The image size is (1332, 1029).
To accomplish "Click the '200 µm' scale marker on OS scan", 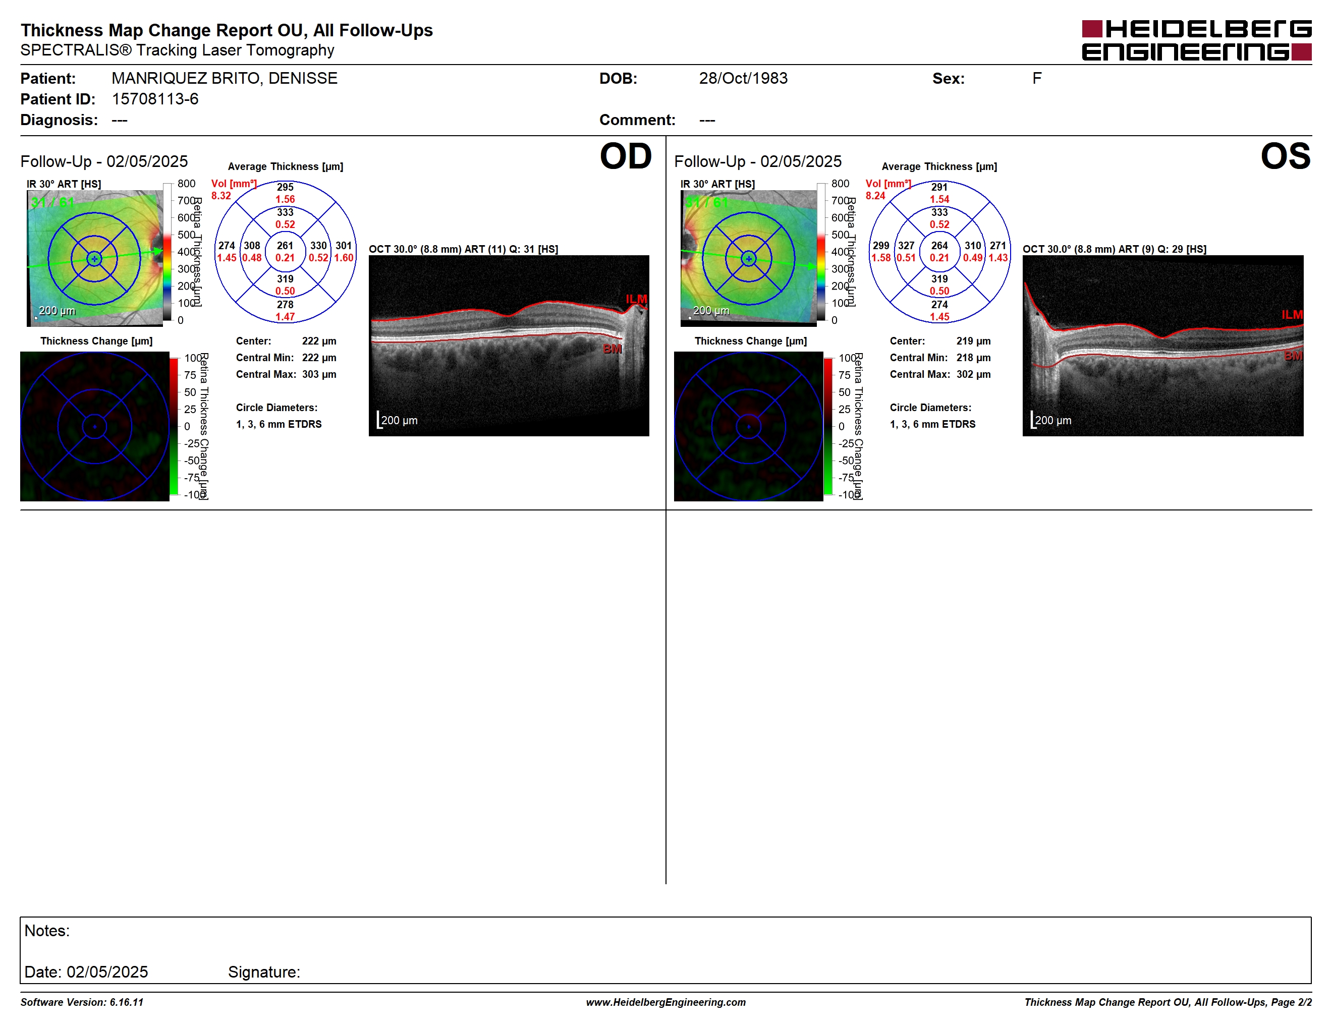I will [x=1051, y=420].
